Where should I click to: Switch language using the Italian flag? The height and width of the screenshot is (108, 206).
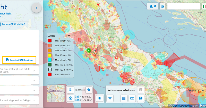(204, 6)
